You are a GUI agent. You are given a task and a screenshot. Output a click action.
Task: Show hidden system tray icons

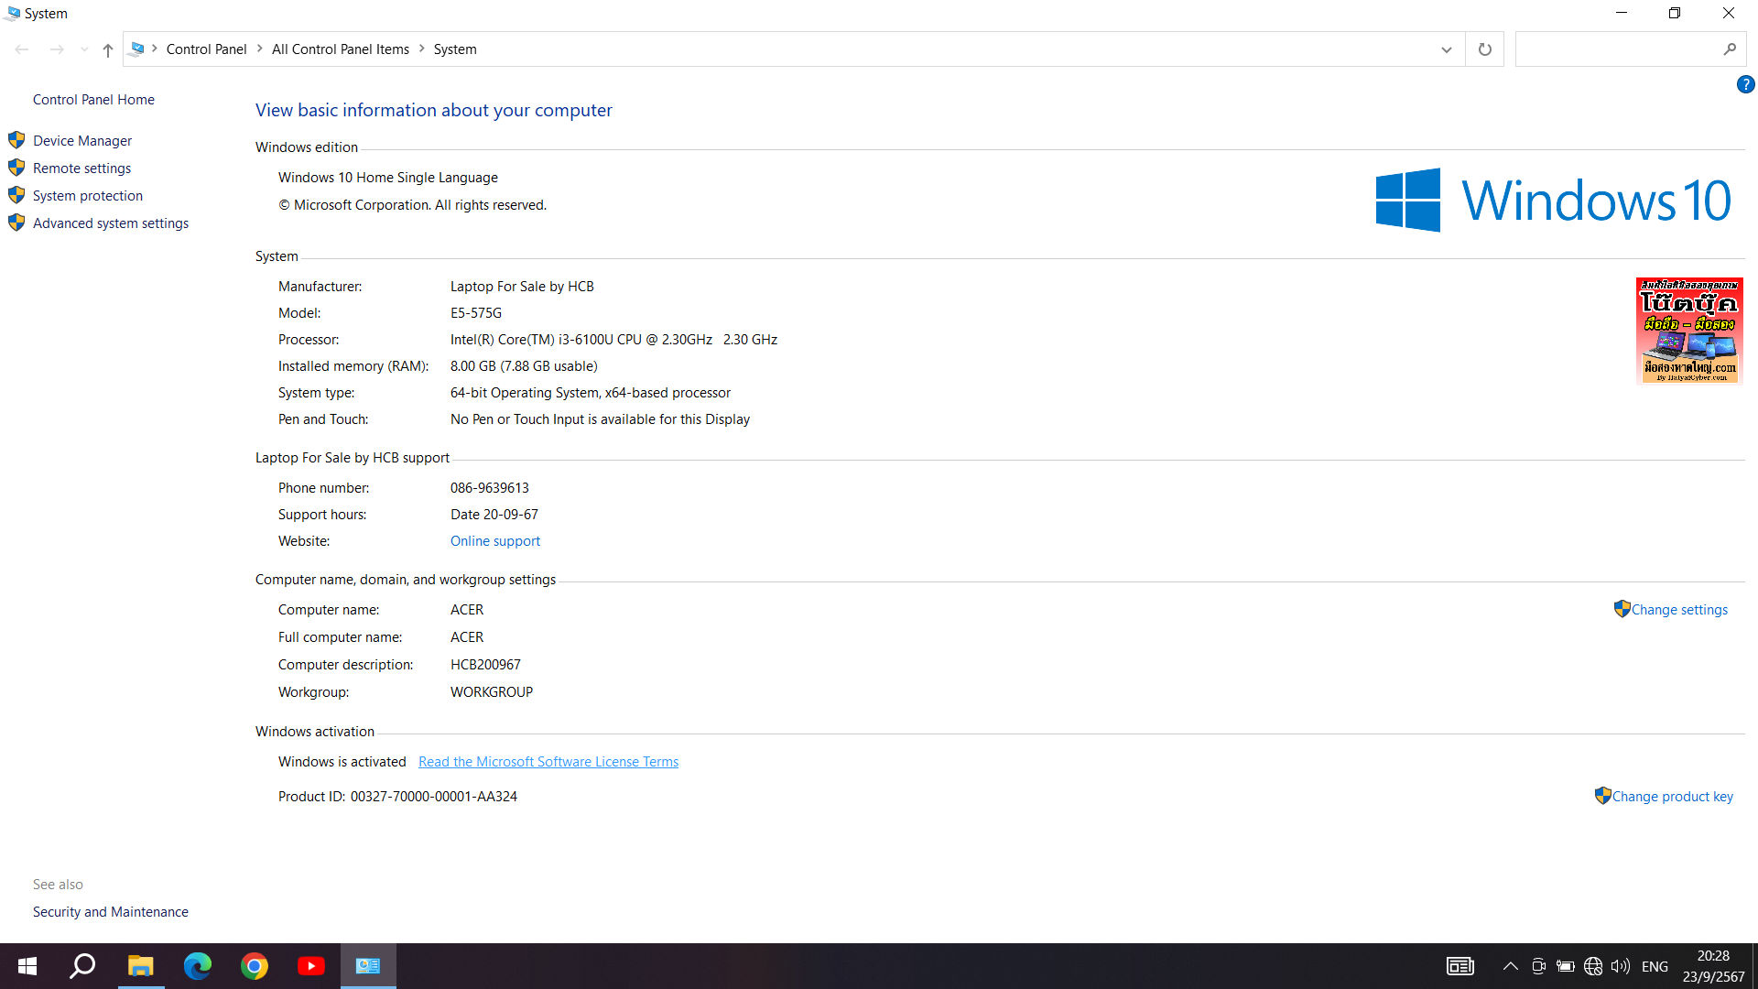coord(1511,966)
